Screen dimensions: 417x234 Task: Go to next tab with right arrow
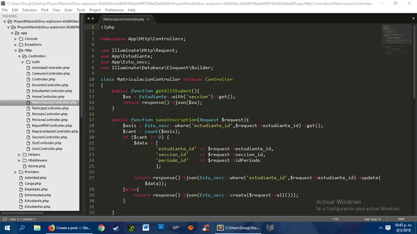pyautogui.click(x=93, y=18)
